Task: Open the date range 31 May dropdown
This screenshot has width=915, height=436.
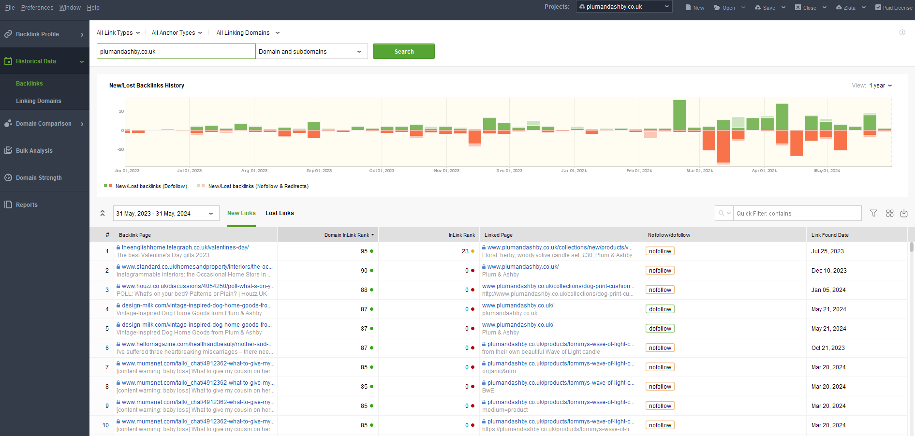Action: click(x=166, y=213)
